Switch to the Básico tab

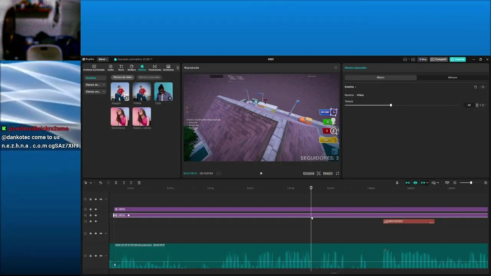click(381, 77)
